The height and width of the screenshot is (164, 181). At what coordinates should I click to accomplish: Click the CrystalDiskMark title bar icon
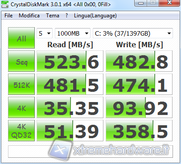point(5,4)
